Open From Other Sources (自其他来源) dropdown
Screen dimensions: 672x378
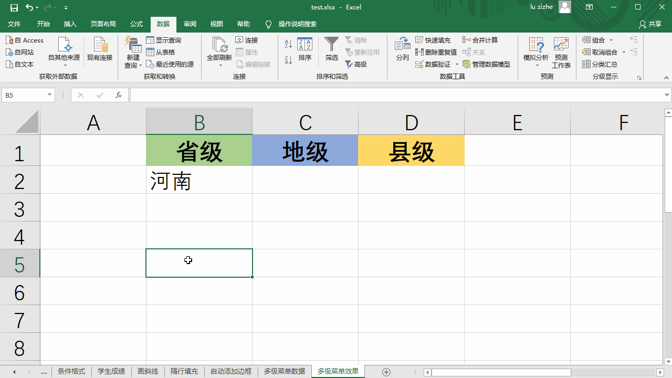(64, 52)
